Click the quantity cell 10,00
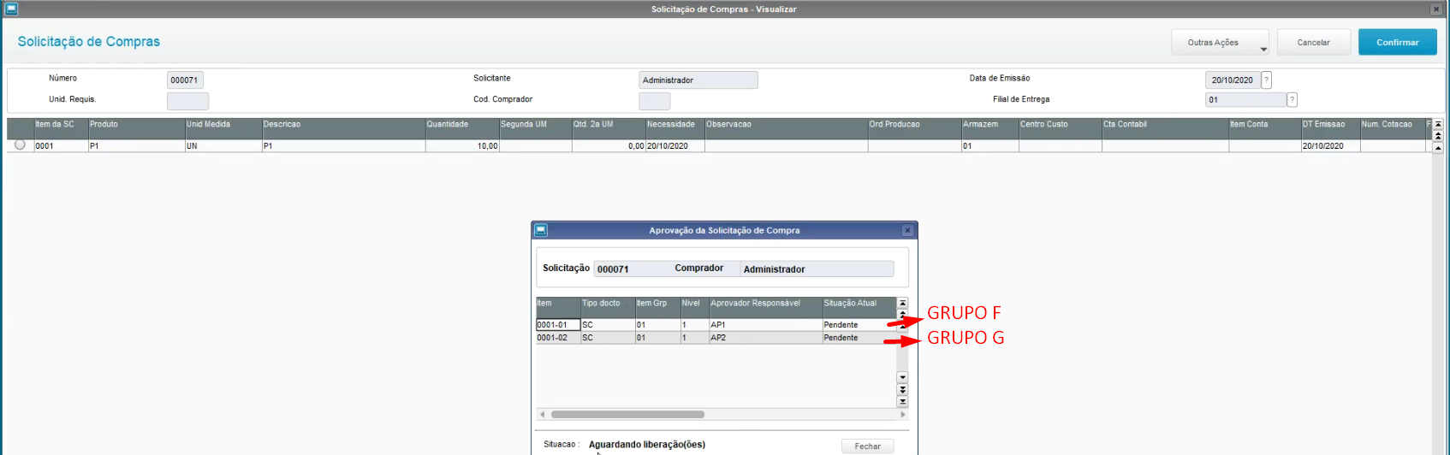This screenshot has height=455, width=1450. [462, 146]
